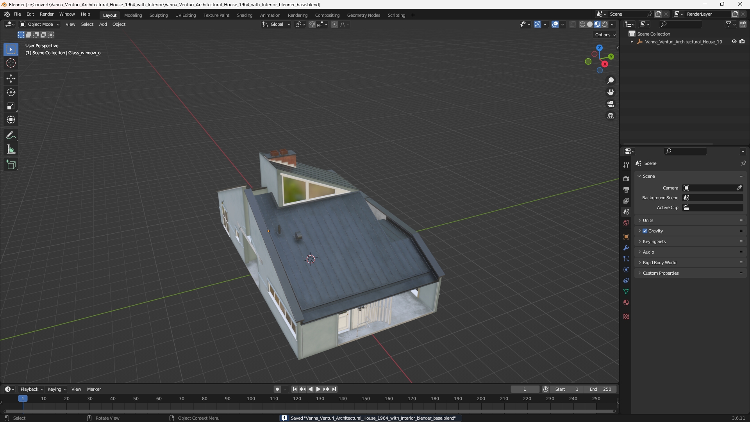Viewport: 750px width, 422px height.
Task: Switch to wireframe viewport shading
Action: pos(582,24)
